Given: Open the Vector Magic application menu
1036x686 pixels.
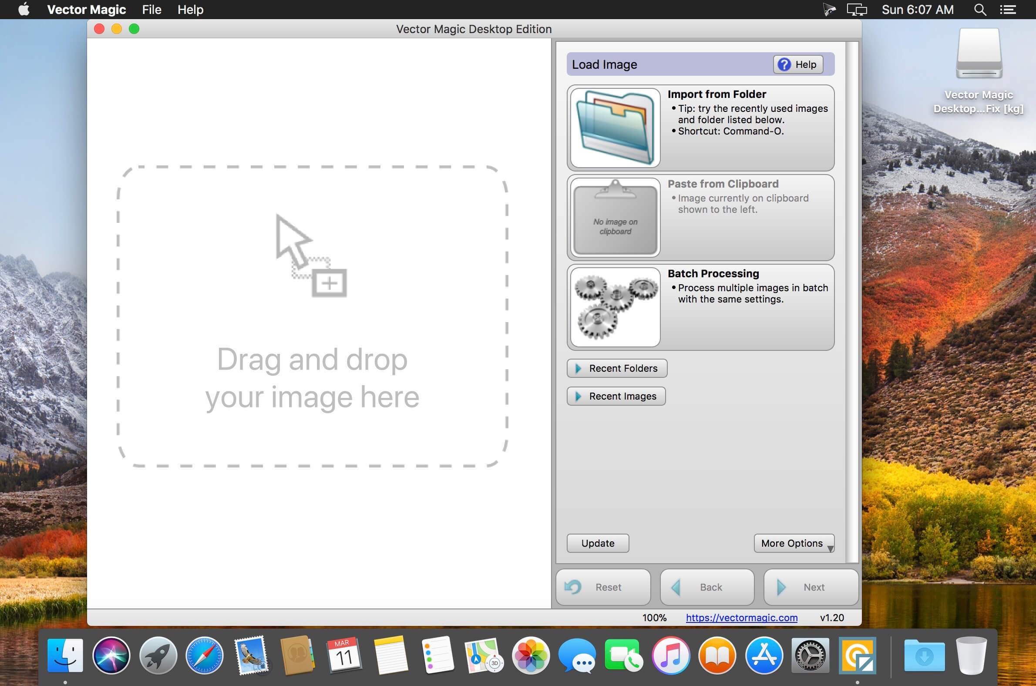Looking at the screenshot, I should [x=87, y=9].
